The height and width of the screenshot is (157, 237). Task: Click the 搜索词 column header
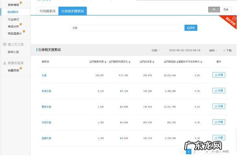pos(45,61)
